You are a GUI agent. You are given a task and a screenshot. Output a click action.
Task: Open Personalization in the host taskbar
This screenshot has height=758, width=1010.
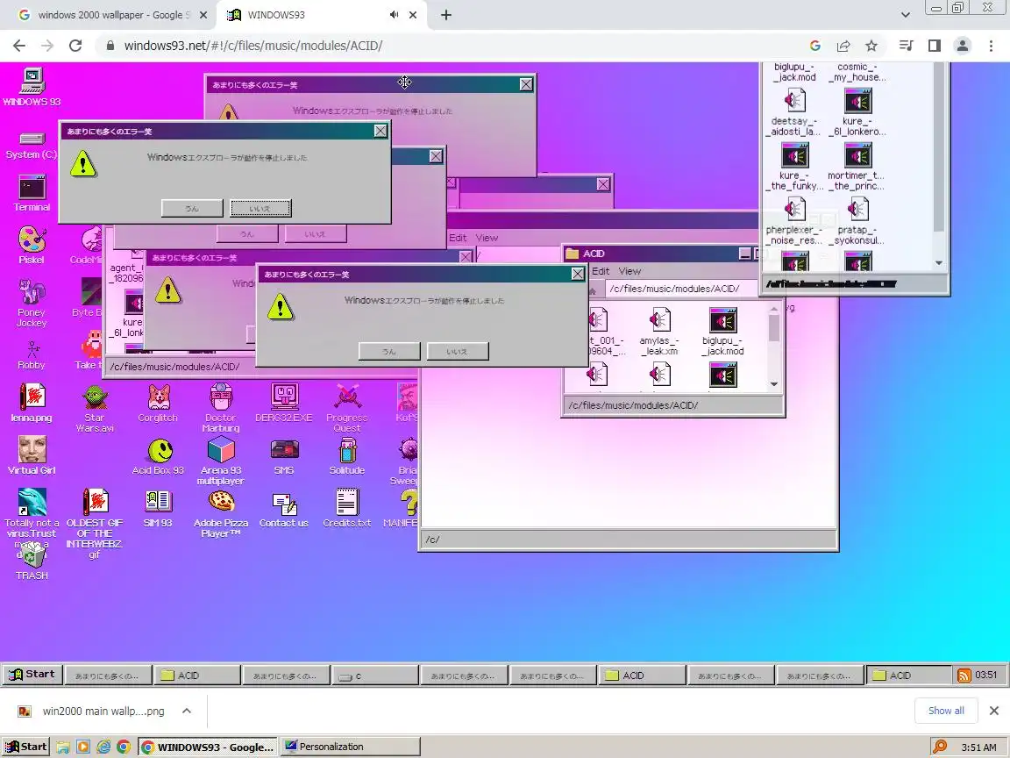click(x=351, y=747)
